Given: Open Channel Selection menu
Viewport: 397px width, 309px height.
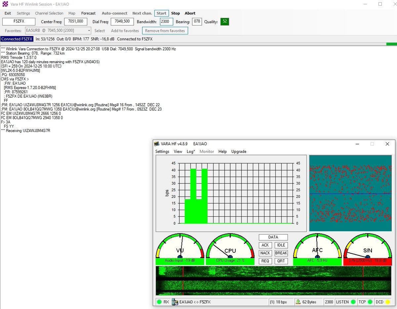Looking at the screenshot, I should (x=49, y=13).
